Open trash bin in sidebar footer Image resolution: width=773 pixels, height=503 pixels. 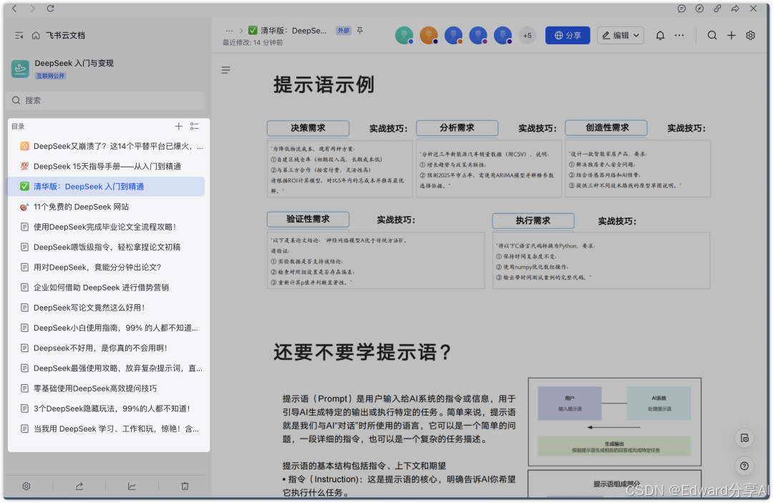pos(185,487)
